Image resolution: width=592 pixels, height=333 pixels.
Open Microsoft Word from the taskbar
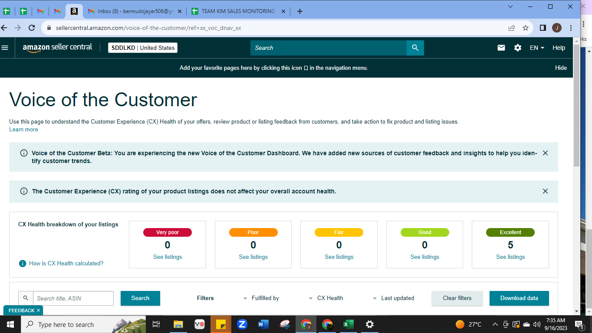263,324
